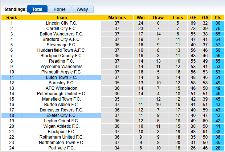Click the Cardiff City F.C. link

coord(61,29)
